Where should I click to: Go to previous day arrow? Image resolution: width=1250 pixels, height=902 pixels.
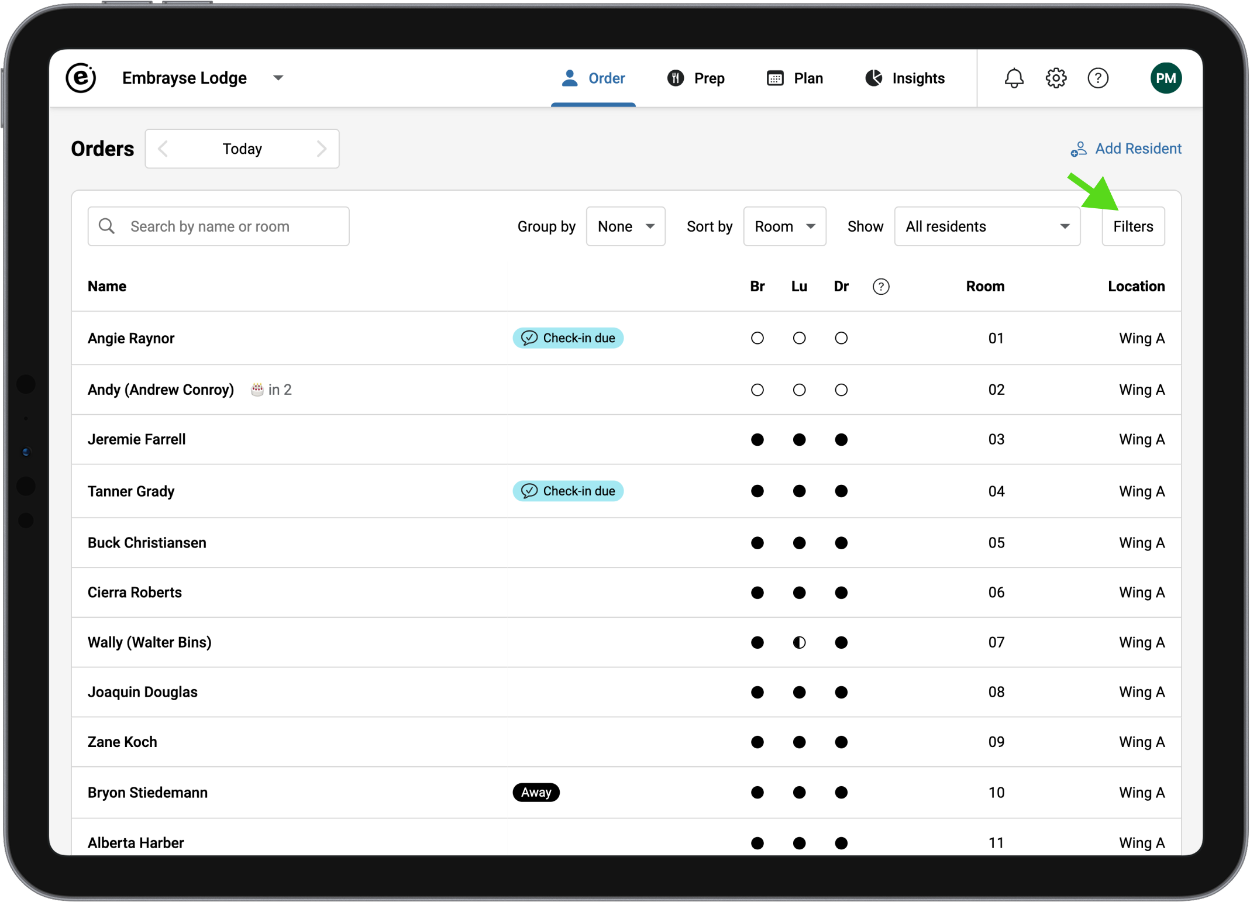(x=163, y=149)
